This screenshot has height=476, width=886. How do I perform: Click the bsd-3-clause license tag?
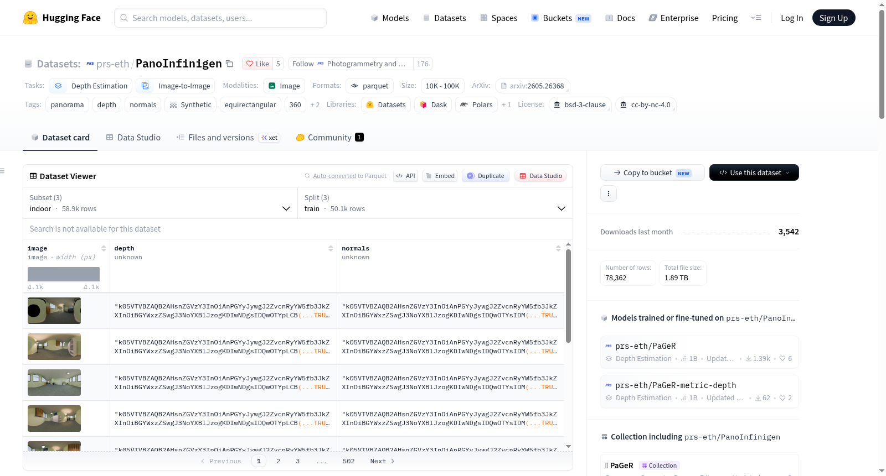(x=580, y=104)
